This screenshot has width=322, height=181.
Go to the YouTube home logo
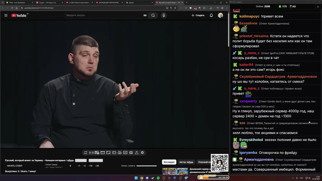[19, 15]
